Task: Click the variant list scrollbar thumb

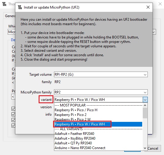Action: pyautogui.click(x=145, y=113)
